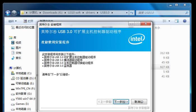
Task: Toggle the preview pane icon
Action: [177, 21]
